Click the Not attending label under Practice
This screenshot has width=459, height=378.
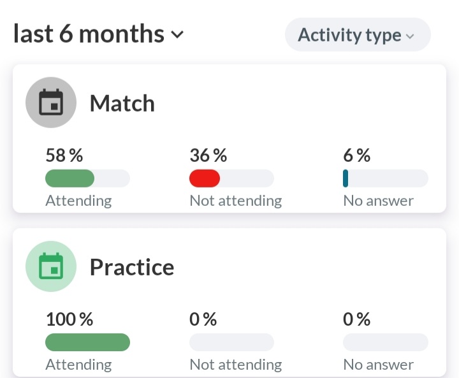[x=235, y=365]
